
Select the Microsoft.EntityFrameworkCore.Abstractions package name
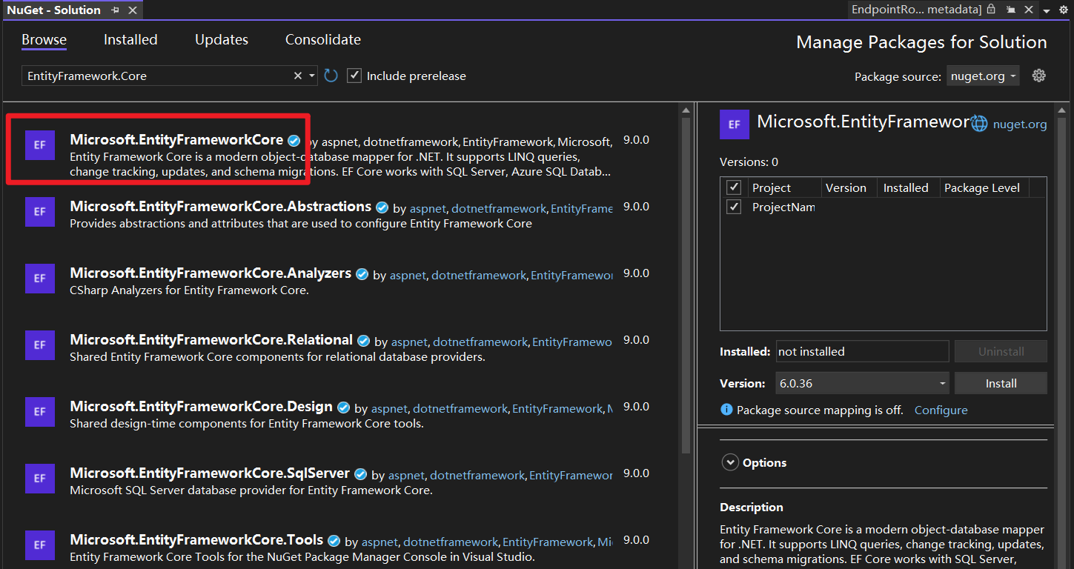[x=221, y=206]
